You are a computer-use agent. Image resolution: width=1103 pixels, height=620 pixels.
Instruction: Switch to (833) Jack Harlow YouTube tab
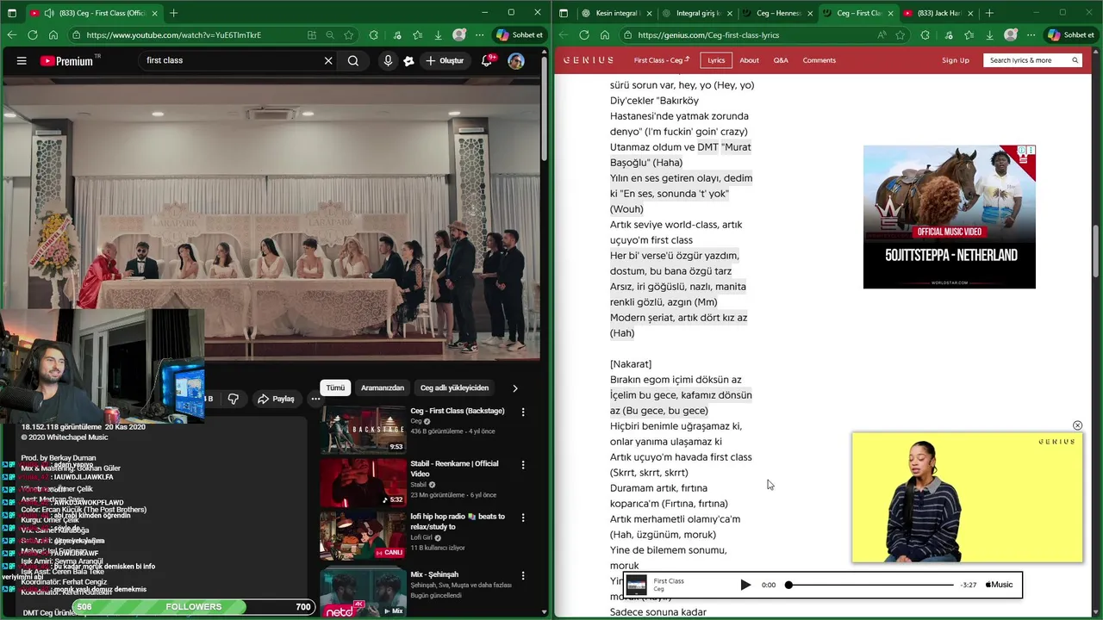point(938,13)
